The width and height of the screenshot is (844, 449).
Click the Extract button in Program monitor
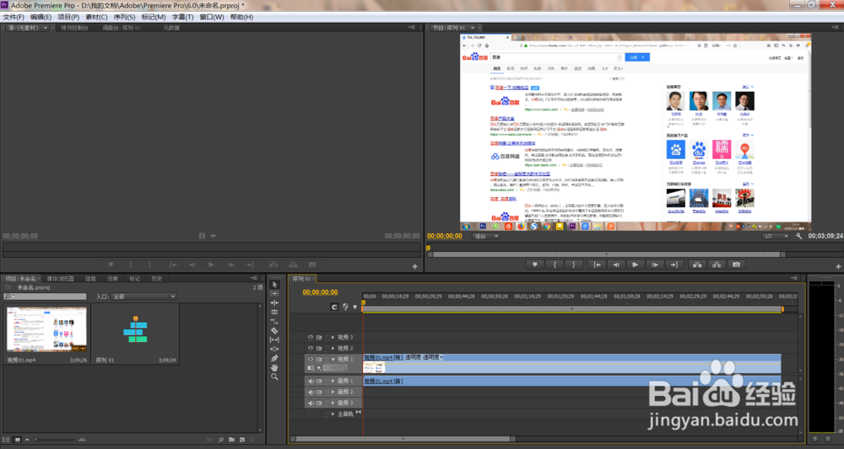coord(717,265)
